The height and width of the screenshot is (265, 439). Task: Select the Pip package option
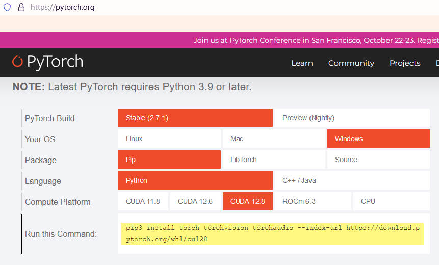tap(169, 160)
